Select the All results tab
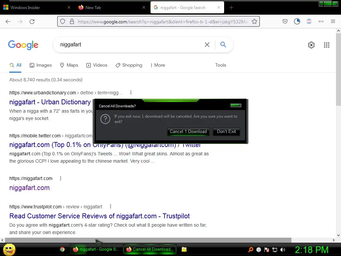Image resolution: width=341 pixels, height=256 pixels. tap(15, 65)
